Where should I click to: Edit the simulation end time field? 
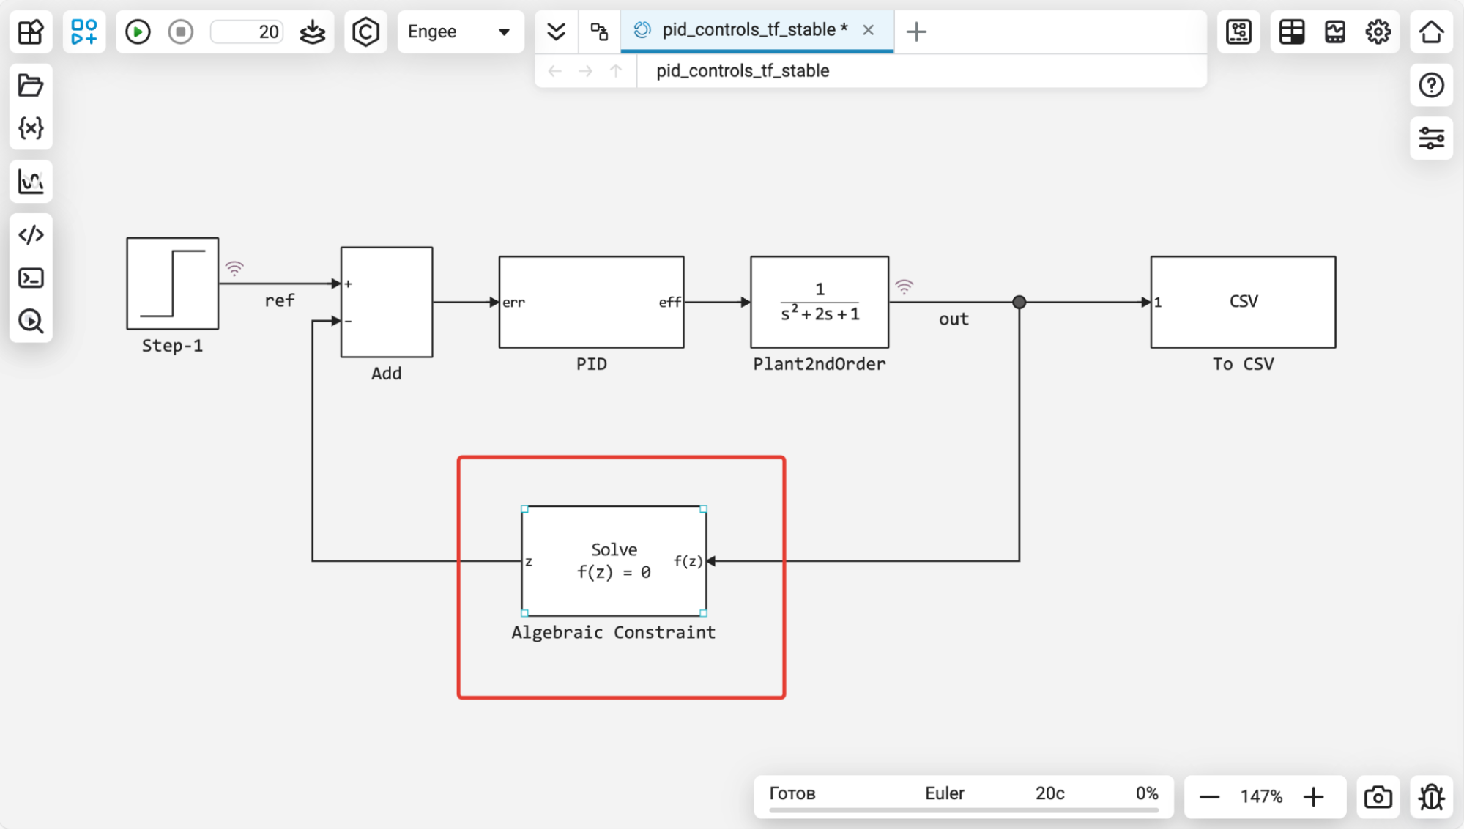tap(247, 32)
